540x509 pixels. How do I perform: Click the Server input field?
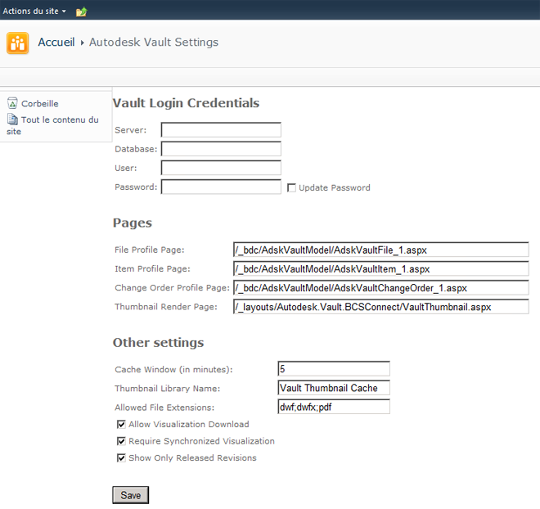click(221, 130)
